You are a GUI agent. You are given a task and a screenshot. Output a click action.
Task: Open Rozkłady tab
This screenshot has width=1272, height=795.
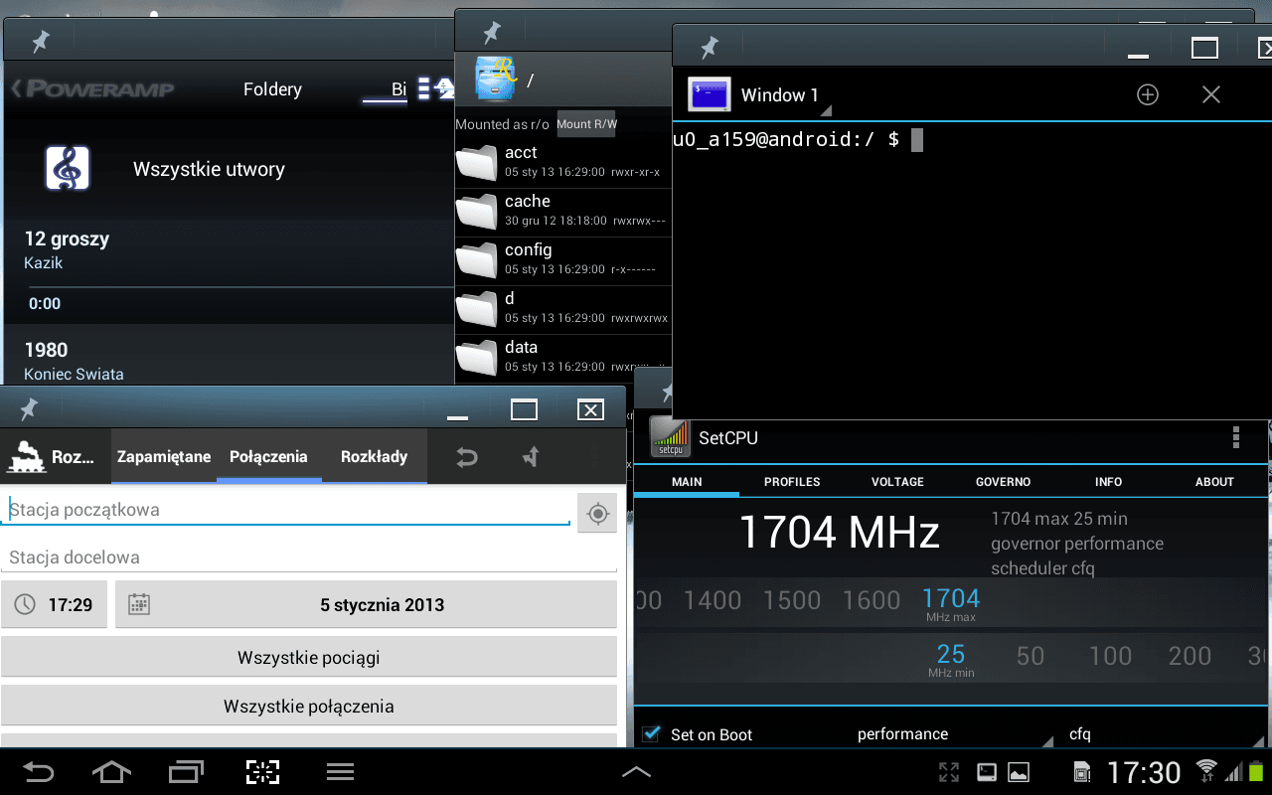pos(375,457)
